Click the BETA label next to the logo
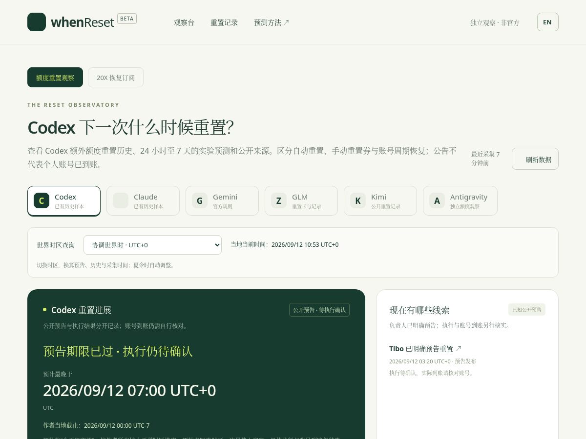Viewport: 586px width, 439px height. pyautogui.click(x=127, y=19)
